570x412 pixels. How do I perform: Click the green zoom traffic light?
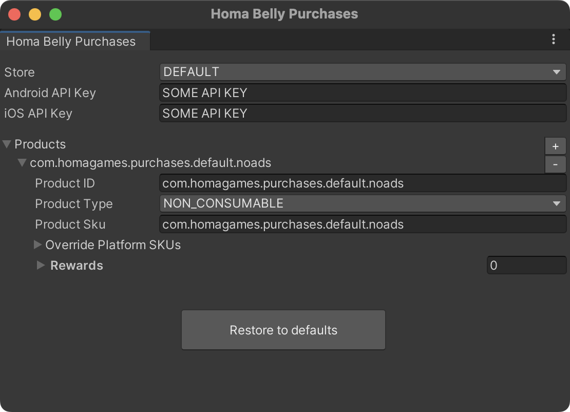click(55, 14)
